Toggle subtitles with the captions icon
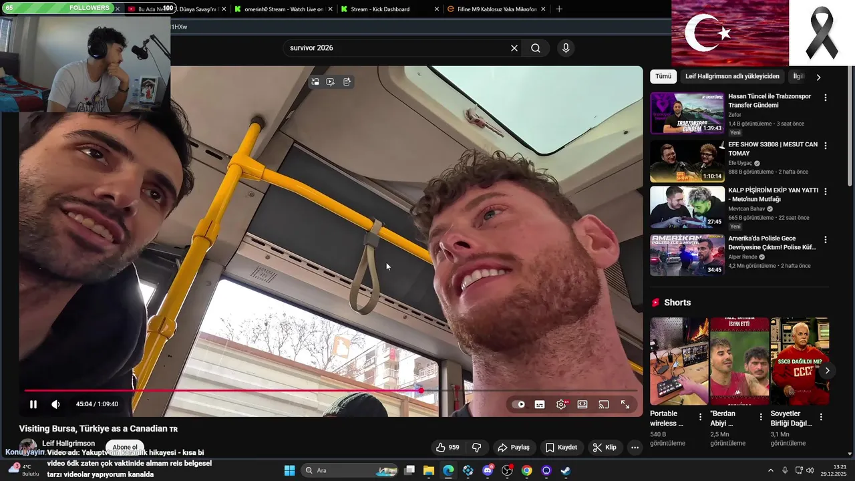This screenshot has width=855, height=481. (540, 404)
